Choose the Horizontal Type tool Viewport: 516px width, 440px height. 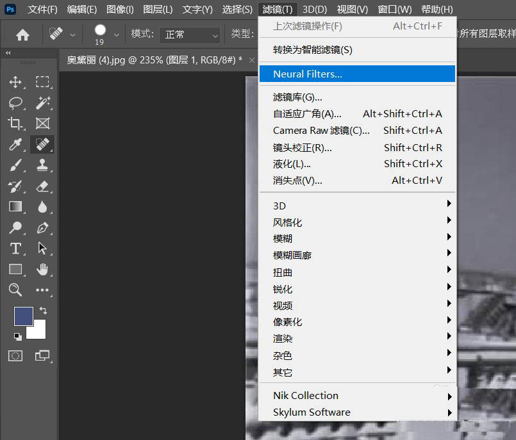coord(17,249)
